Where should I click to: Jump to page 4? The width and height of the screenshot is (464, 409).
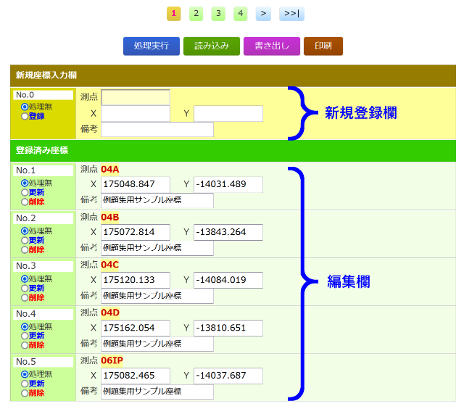241,13
